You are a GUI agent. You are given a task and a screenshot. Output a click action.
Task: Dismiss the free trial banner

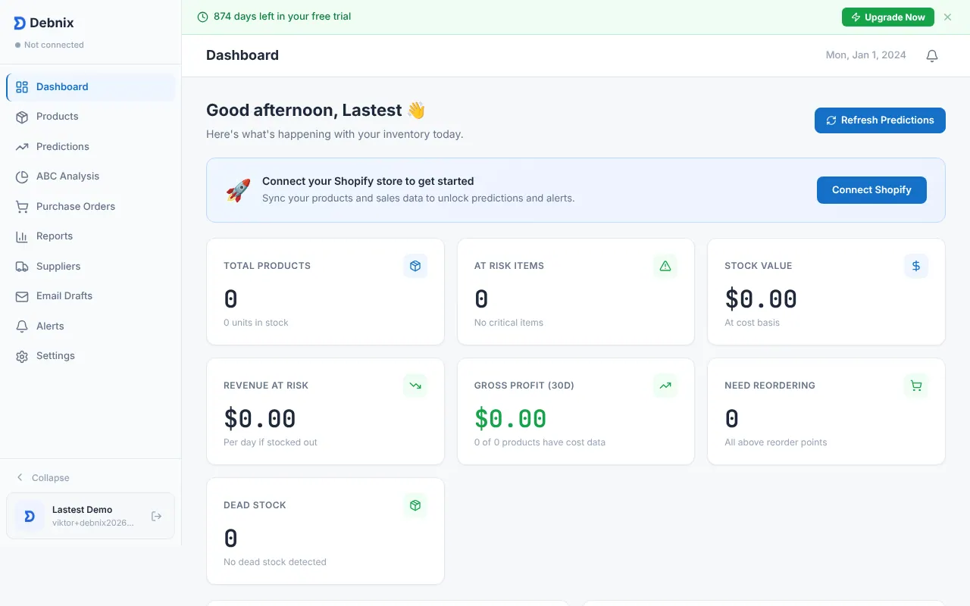(947, 17)
